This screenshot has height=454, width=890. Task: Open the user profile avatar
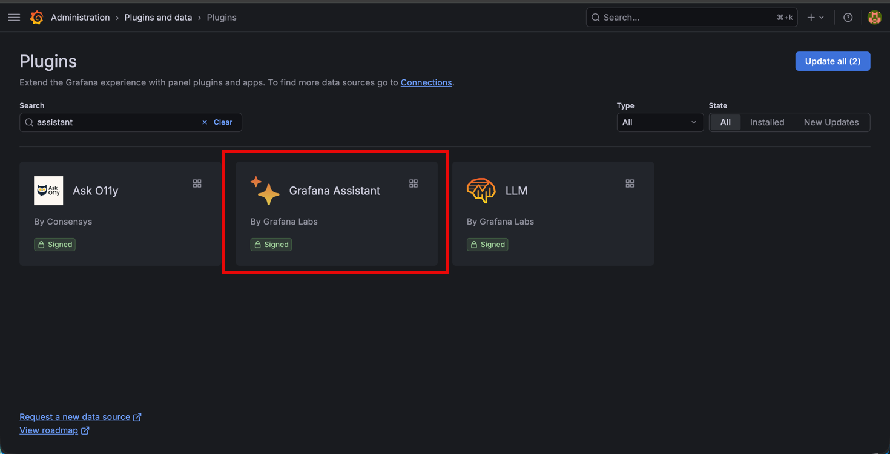coord(874,18)
